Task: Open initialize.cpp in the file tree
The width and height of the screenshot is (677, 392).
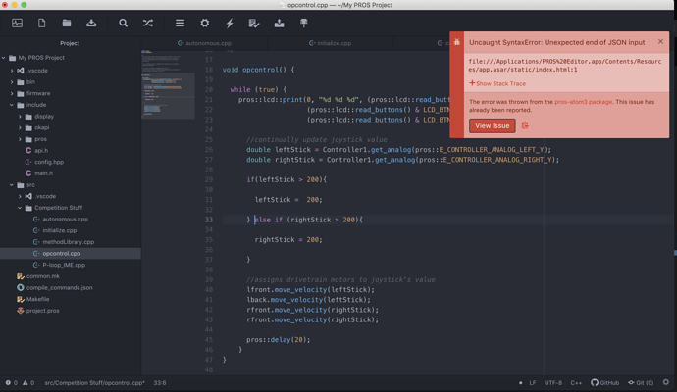Action: 60,230
